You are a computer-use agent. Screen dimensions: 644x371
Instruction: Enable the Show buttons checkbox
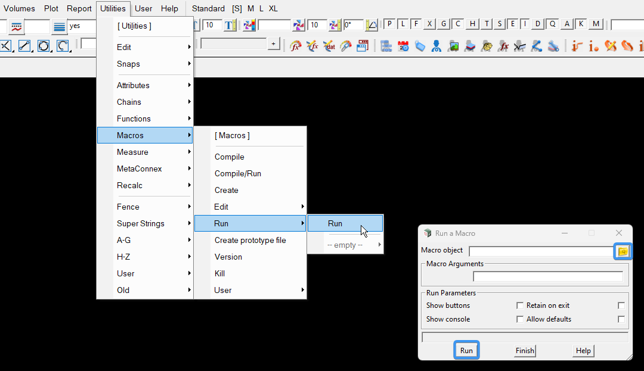pyautogui.click(x=520, y=305)
